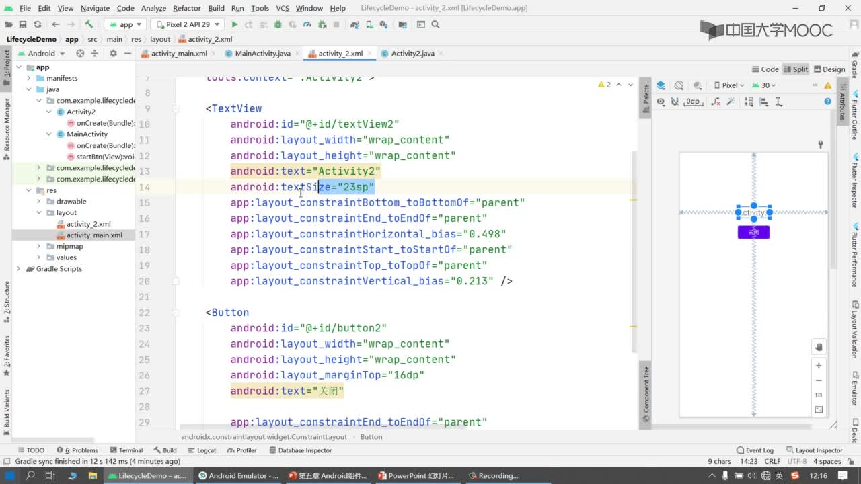This screenshot has width=861, height=484.
Task: Click the Save All floppy icon
Action: pyautogui.click(x=22, y=24)
